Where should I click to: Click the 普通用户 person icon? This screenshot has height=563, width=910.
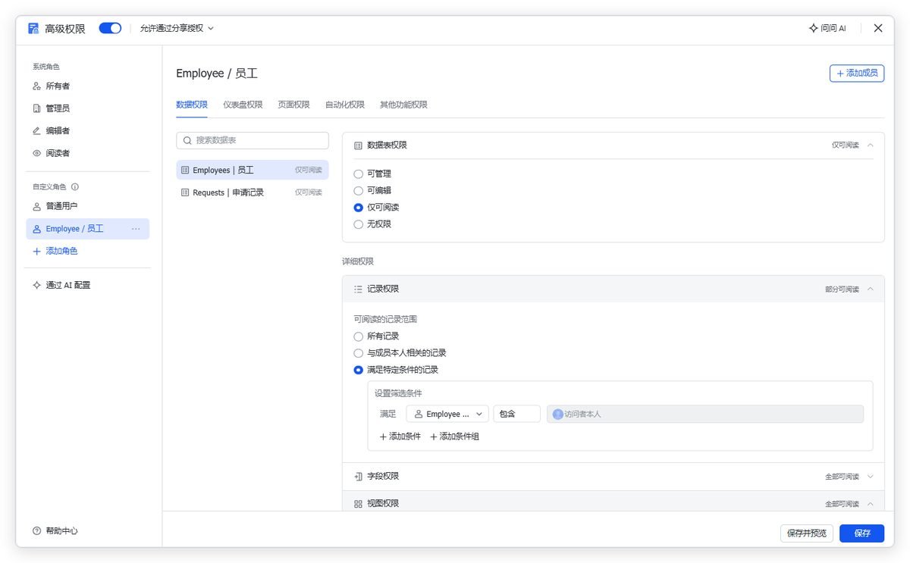pyautogui.click(x=36, y=206)
